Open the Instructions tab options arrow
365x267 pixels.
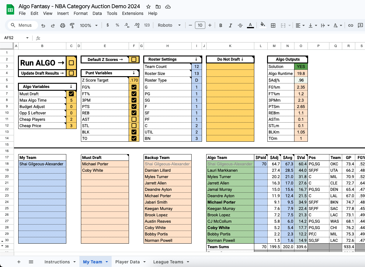coord(75,262)
